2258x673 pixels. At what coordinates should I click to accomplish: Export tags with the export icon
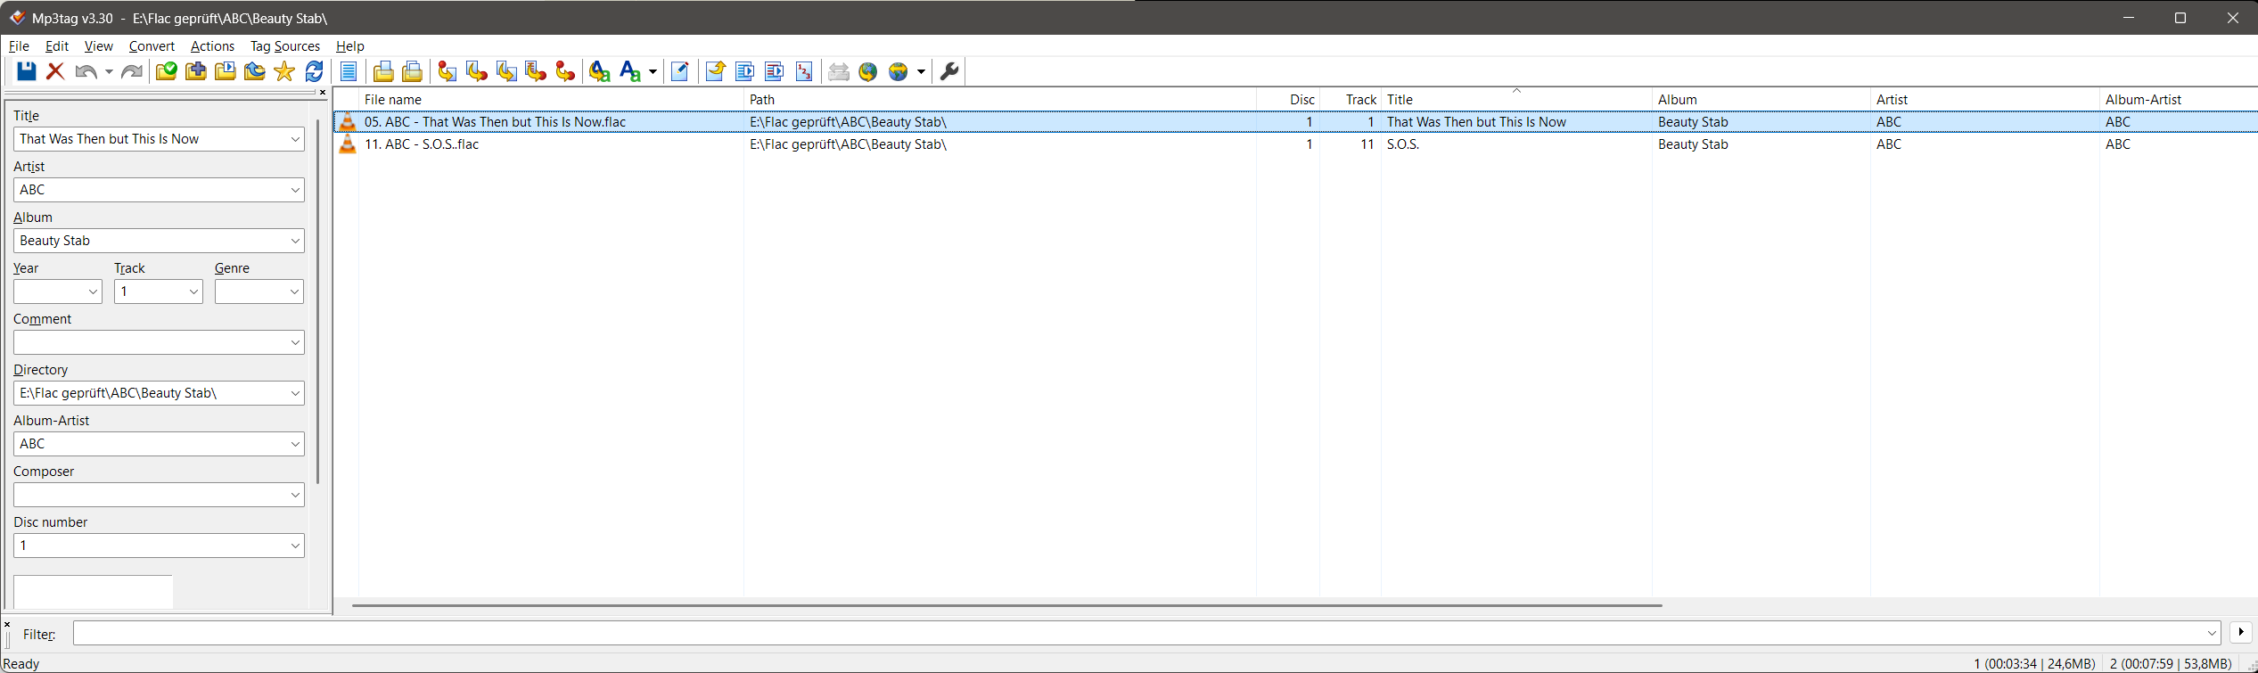pyautogui.click(x=715, y=71)
